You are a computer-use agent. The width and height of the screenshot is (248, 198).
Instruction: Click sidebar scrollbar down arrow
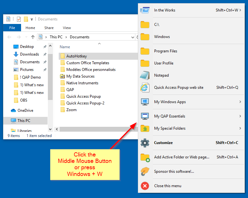point(50,129)
